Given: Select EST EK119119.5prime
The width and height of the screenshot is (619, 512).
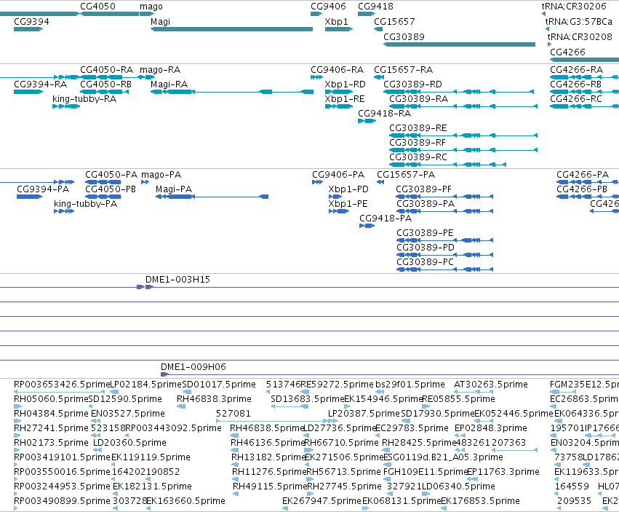Looking at the screenshot, I should click(114, 465).
